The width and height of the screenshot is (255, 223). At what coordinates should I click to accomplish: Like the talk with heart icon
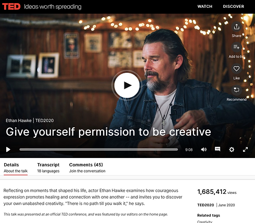click(236, 69)
